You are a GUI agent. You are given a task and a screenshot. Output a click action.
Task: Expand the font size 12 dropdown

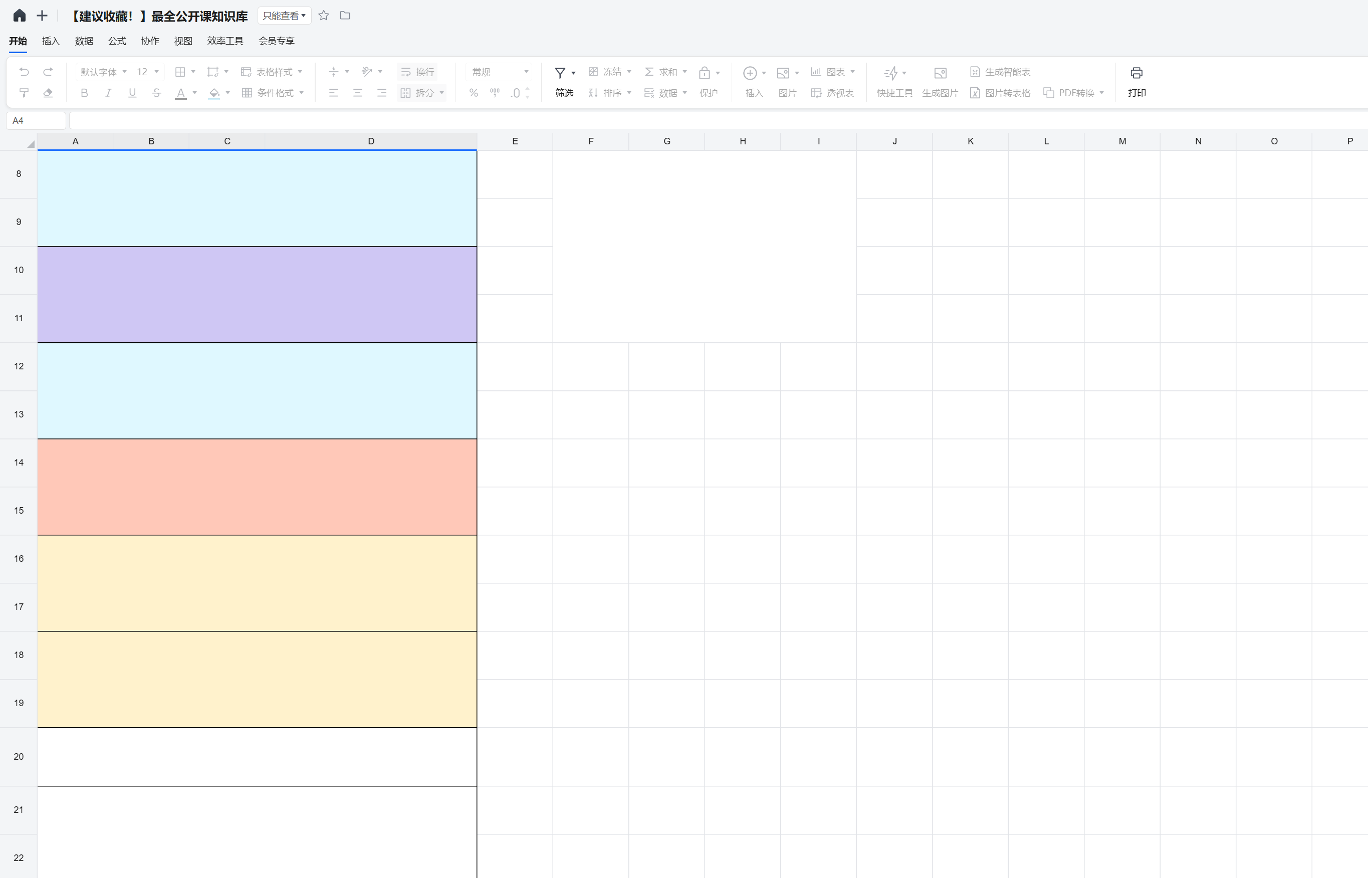[148, 72]
